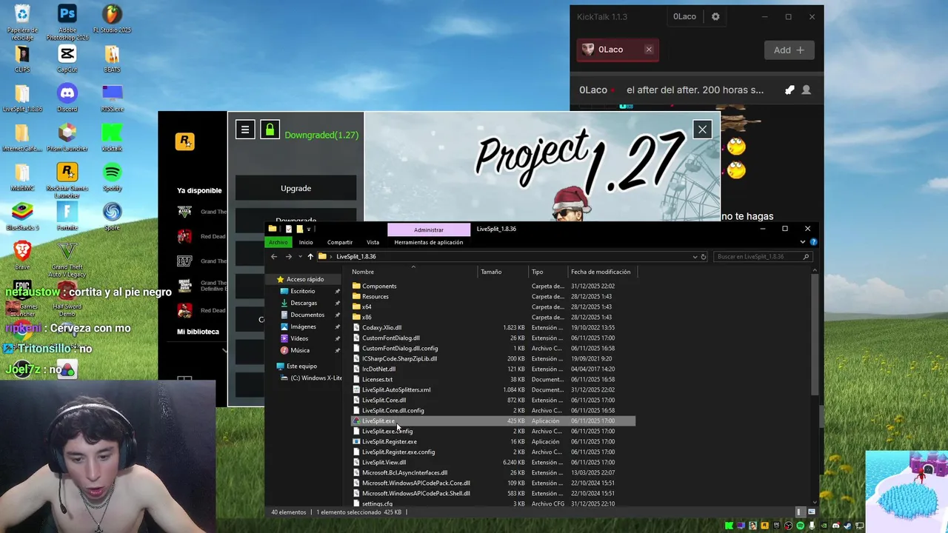Click the Rockstar logo in the launcher sidebar
Image resolution: width=948 pixels, height=533 pixels.
pyautogui.click(x=184, y=141)
